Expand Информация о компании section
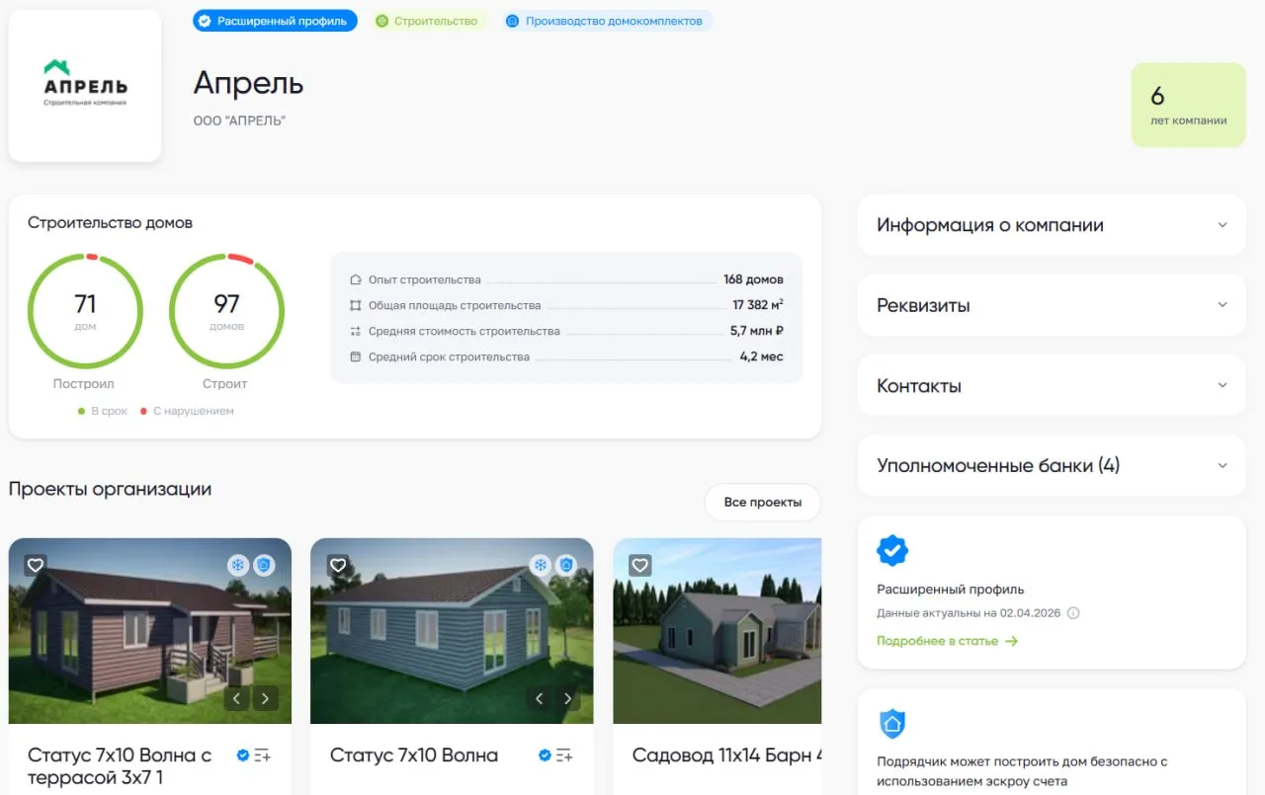 coord(1051,225)
